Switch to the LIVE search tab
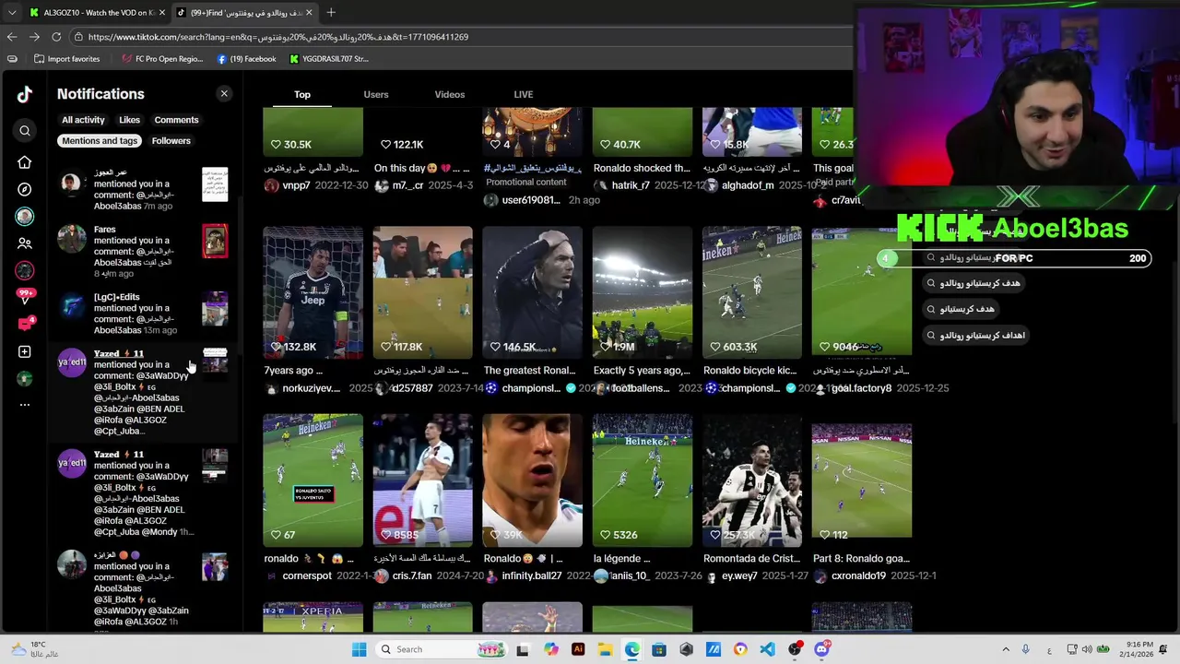Viewport: 1180px width, 664px height. [524, 94]
